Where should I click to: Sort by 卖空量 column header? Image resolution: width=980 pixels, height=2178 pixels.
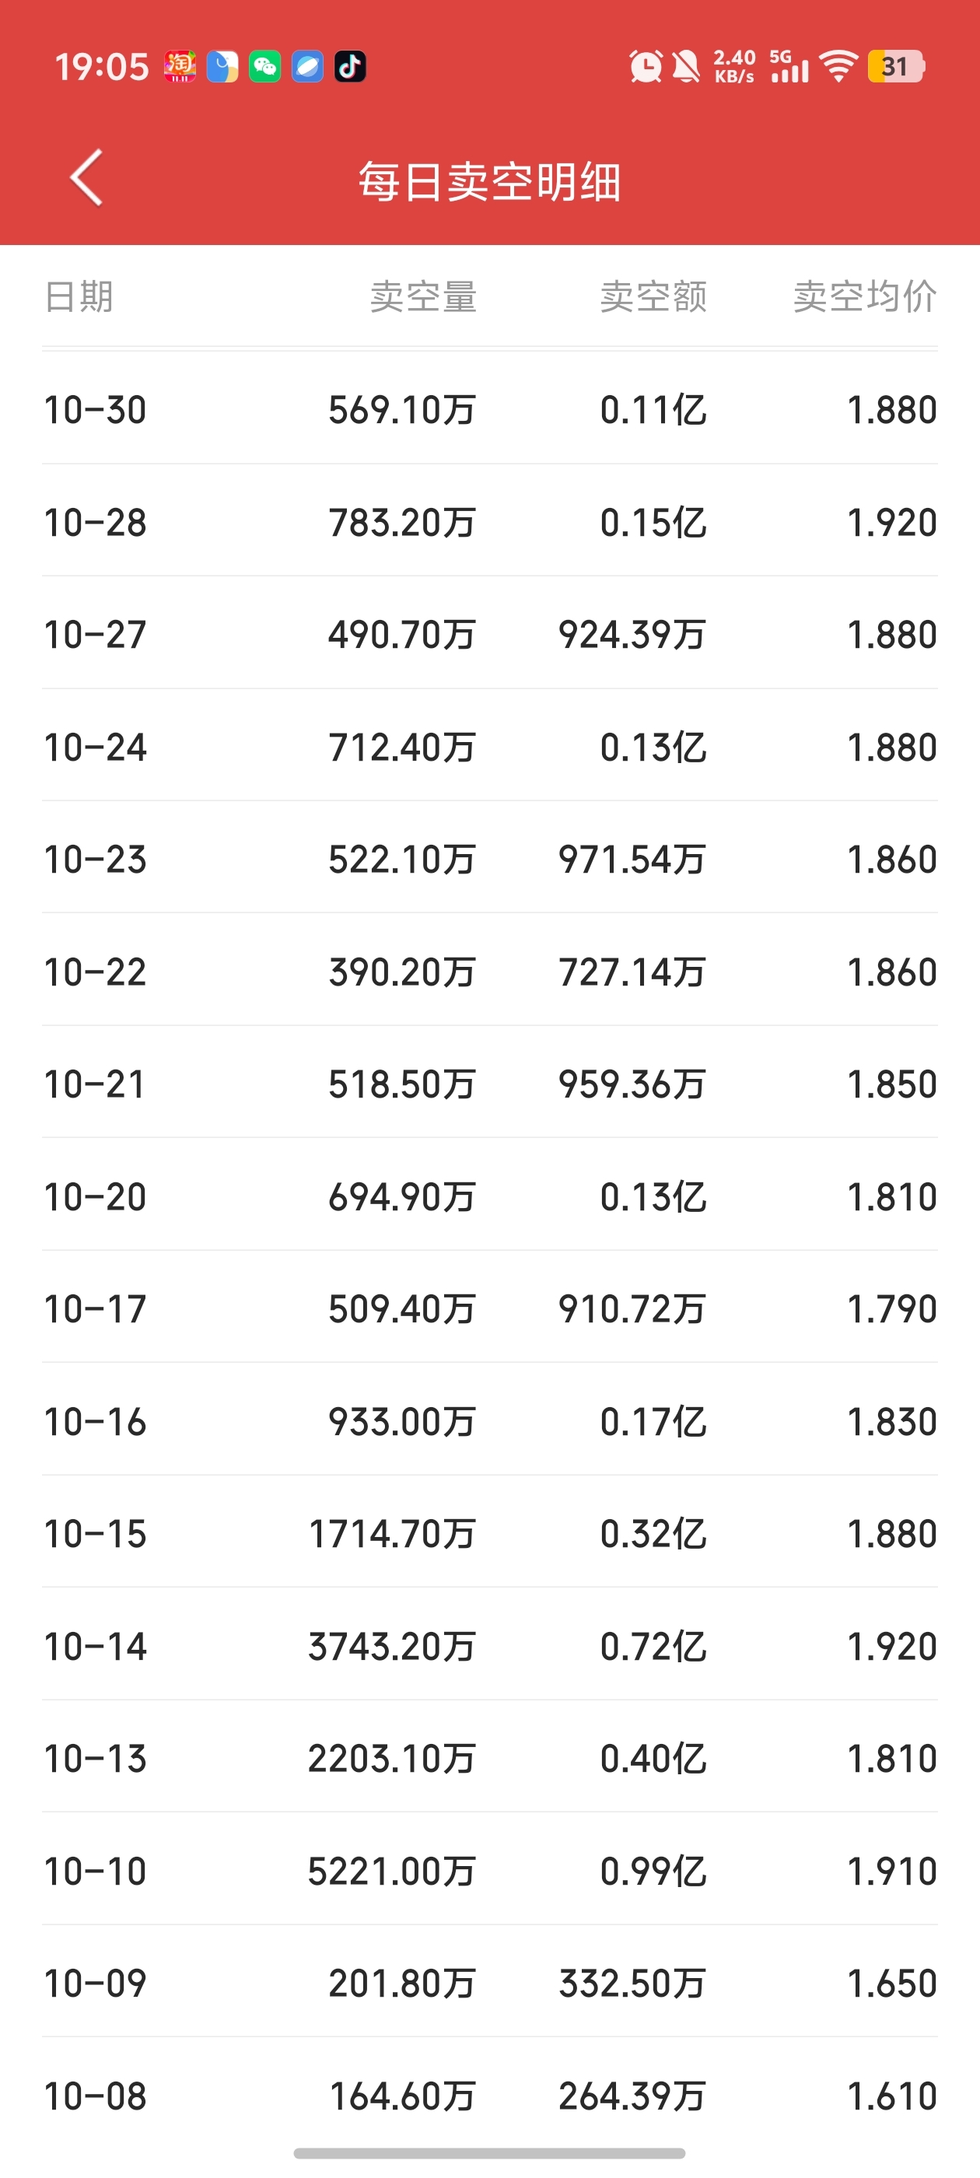click(x=424, y=297)
